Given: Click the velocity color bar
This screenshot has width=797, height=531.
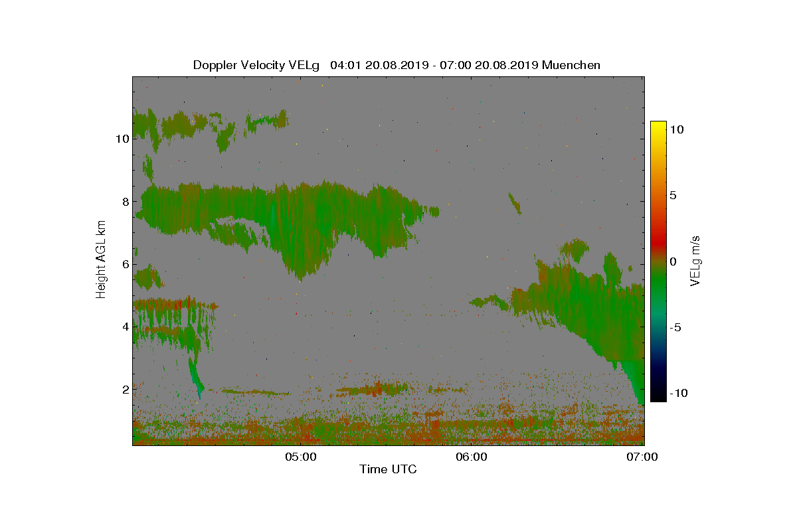Looking at the screenshot, I should [658, 262].
